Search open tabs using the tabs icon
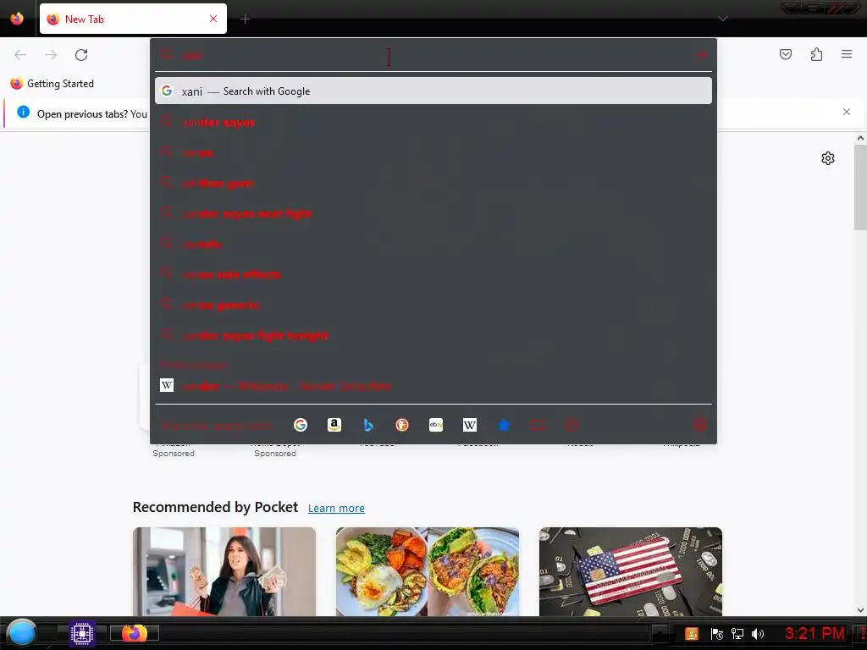This screenshot has height=650, width=867. (x=538, y=425)
